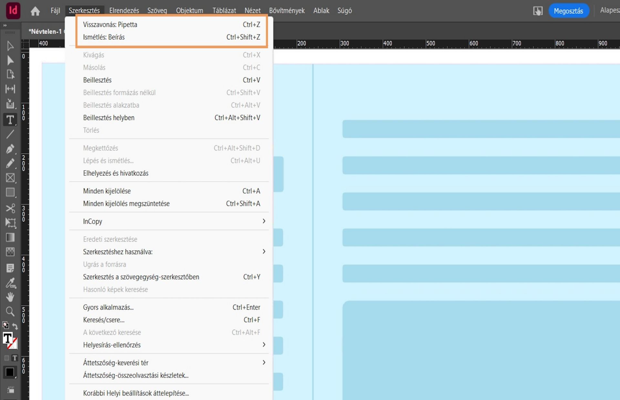This screenshot has height=400, width=620.
Task: Select the Rectangle Frame tool
Action: pyautogui.click(x=10, y=178)
